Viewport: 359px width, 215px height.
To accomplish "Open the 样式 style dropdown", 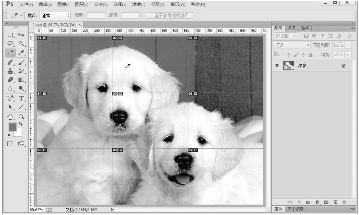I will coord(55,15).
